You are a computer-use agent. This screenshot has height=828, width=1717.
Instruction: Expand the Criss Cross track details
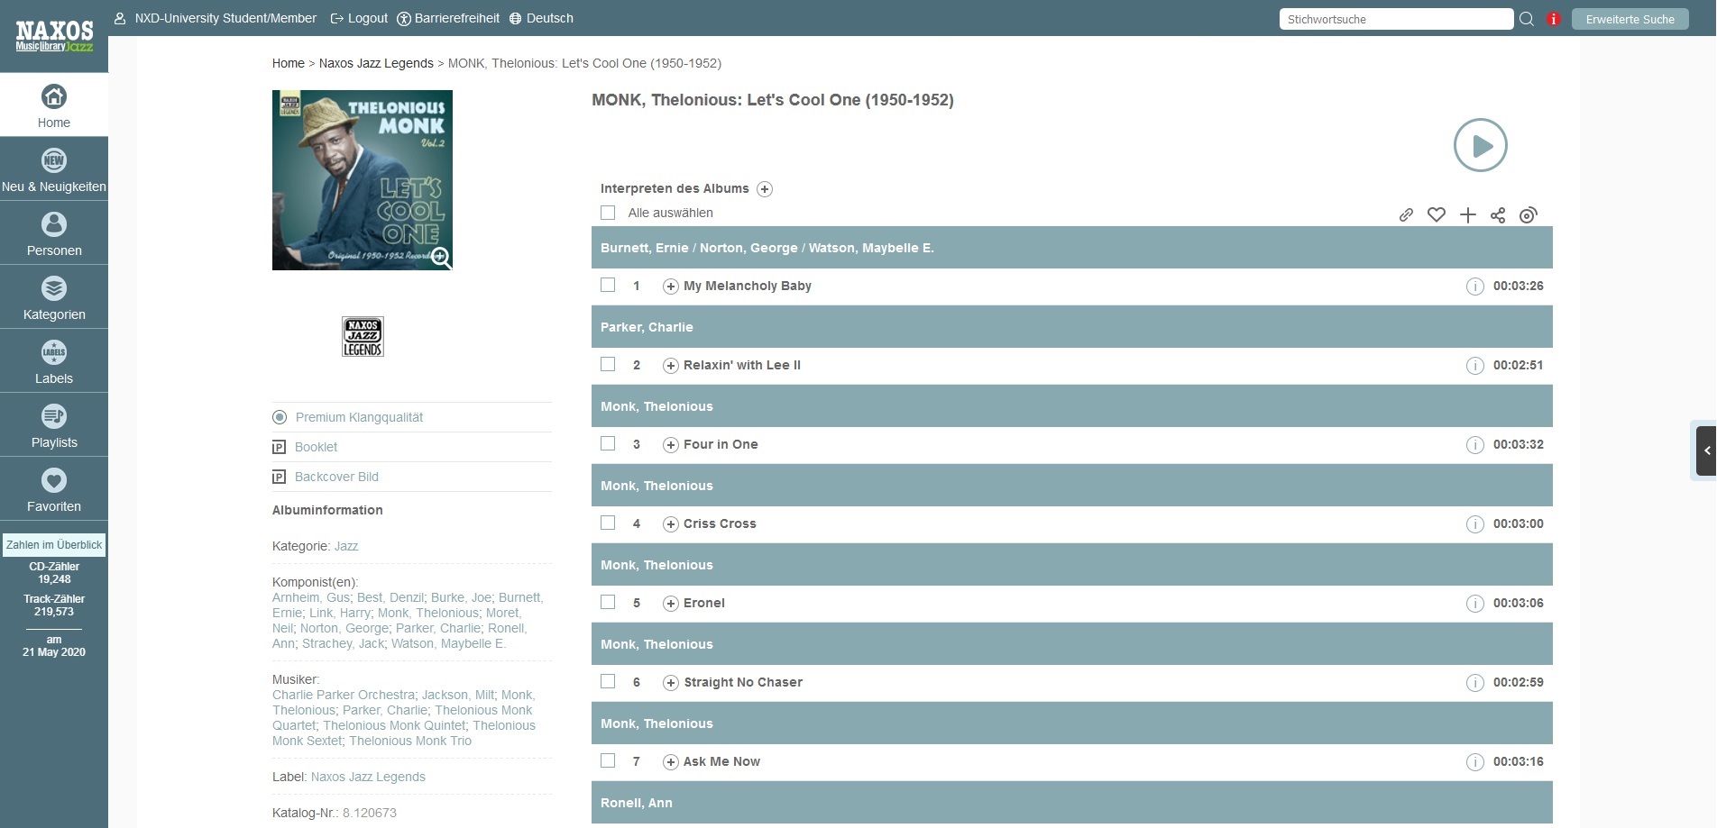(670, 524)
